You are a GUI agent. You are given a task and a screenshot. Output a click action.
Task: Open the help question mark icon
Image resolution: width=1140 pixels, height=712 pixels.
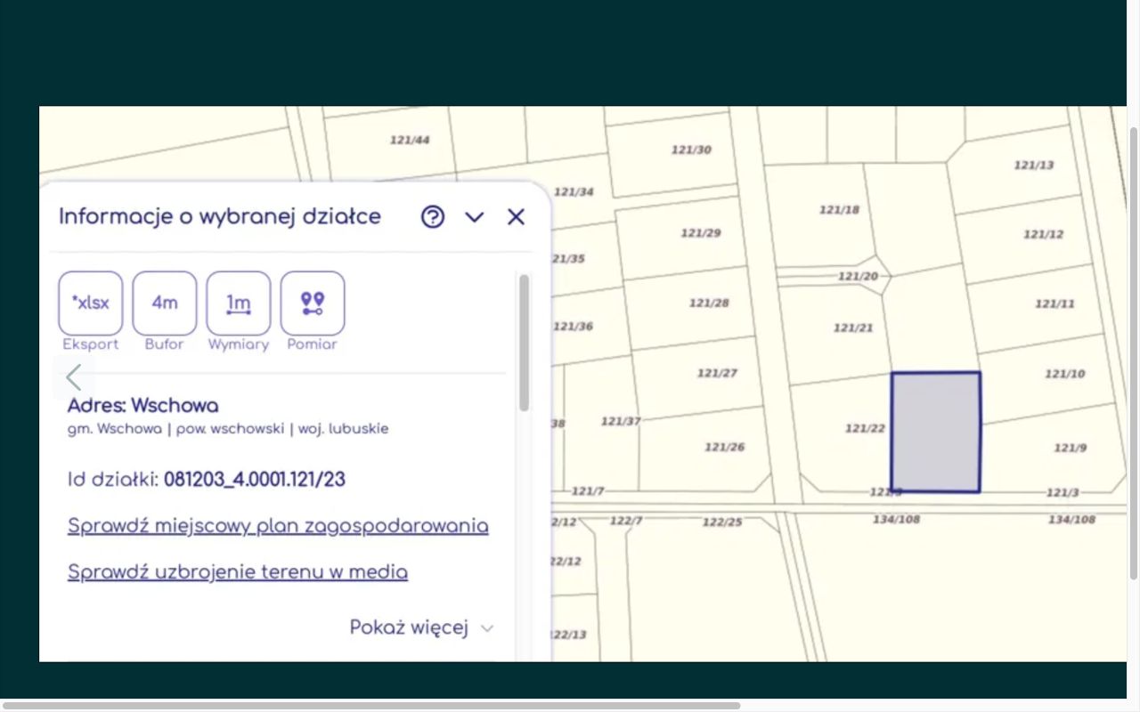[x=433, y=216]
